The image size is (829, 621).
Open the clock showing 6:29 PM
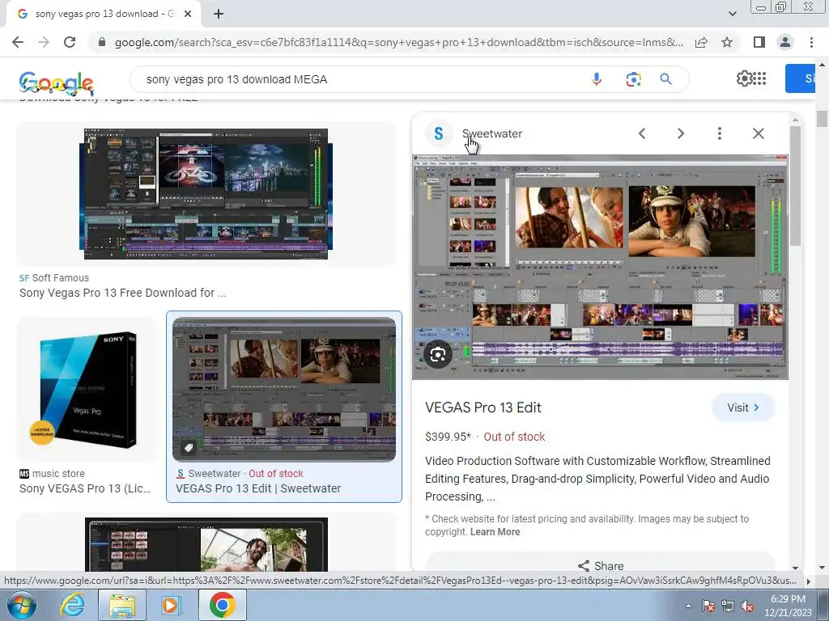click(x=788, y=606)
